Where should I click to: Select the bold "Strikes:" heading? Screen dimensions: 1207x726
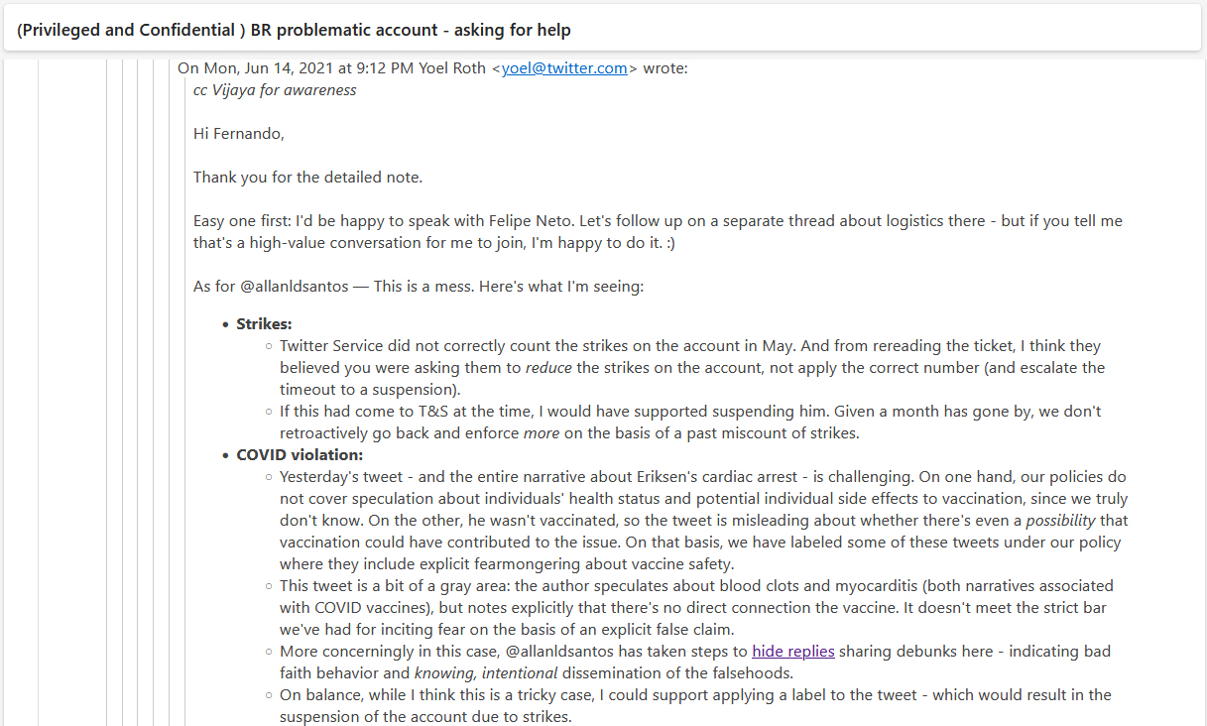click(264, 324)
